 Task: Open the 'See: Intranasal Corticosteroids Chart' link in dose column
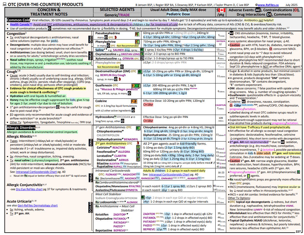point(169,175)
